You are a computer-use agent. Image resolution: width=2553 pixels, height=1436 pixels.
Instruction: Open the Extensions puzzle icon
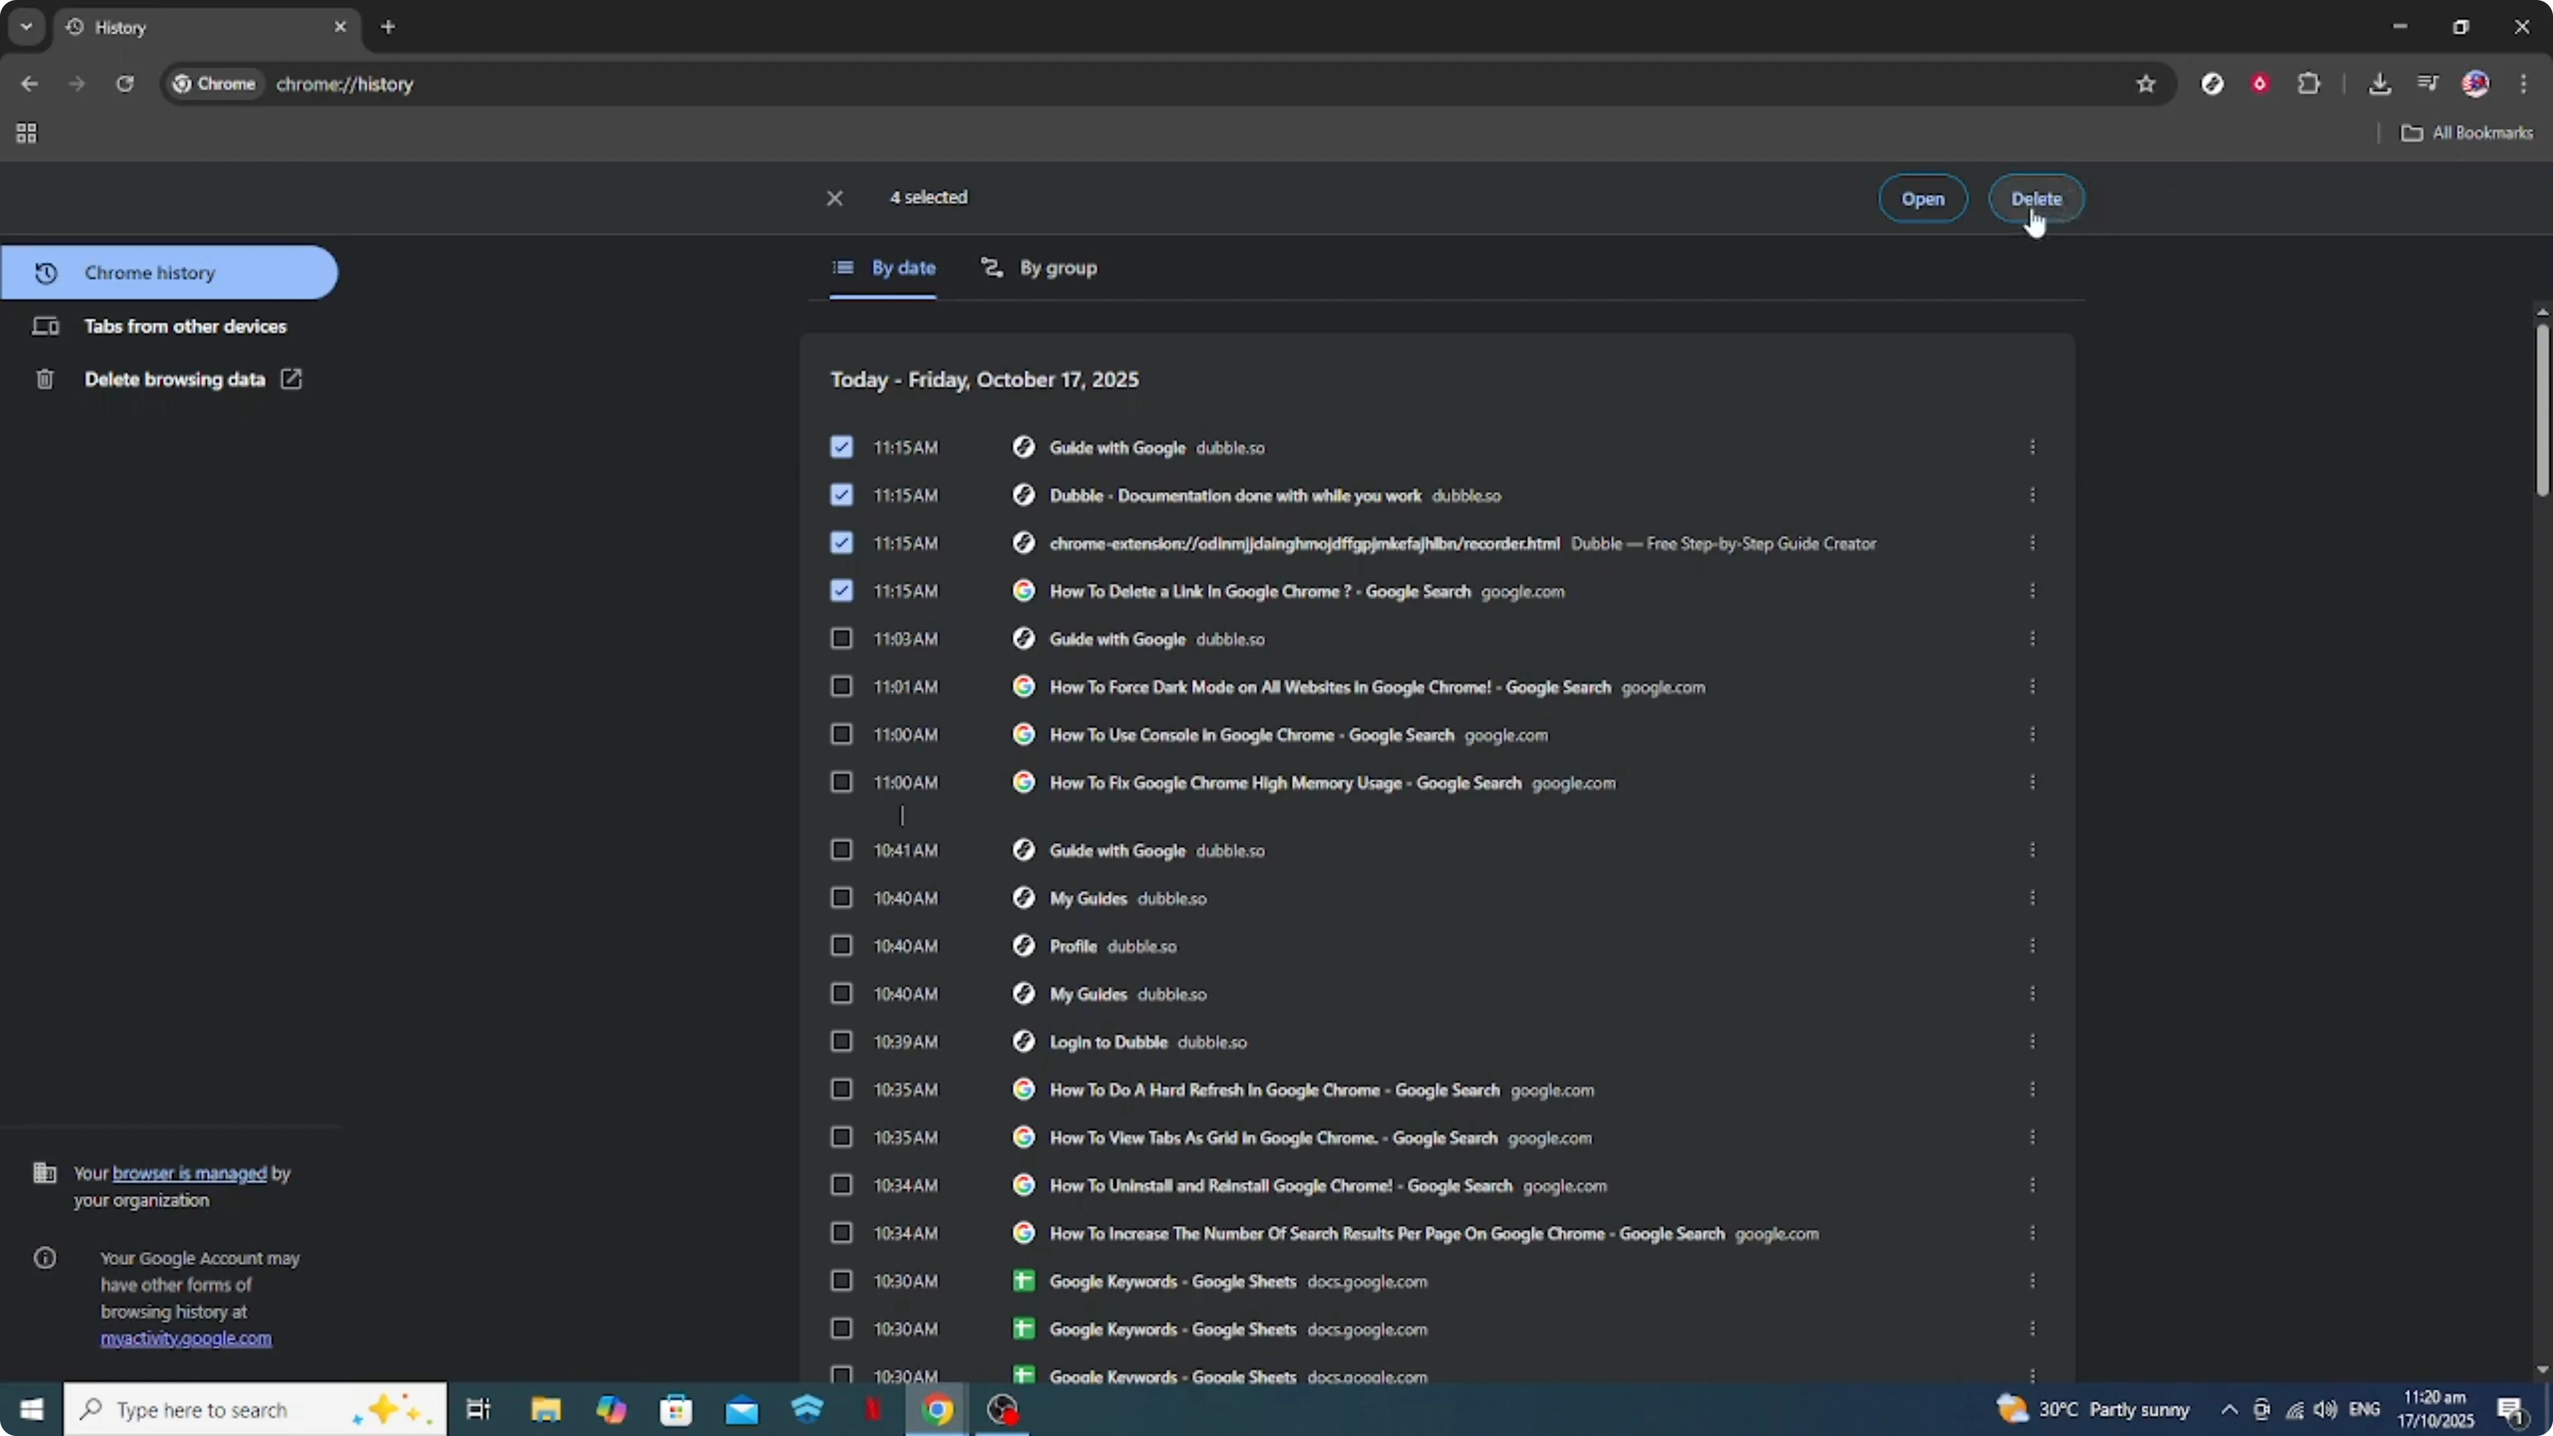[2308, 84]
